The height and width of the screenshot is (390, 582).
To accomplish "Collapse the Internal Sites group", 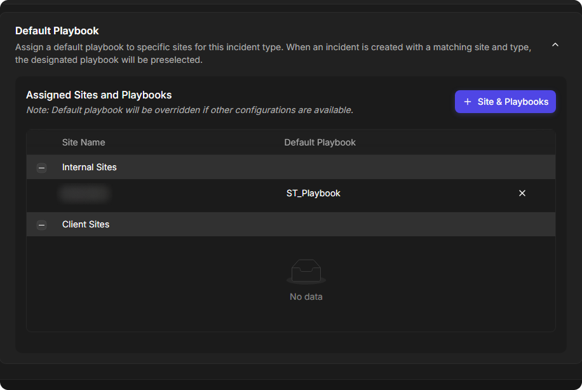I will (x=41, y=168).
